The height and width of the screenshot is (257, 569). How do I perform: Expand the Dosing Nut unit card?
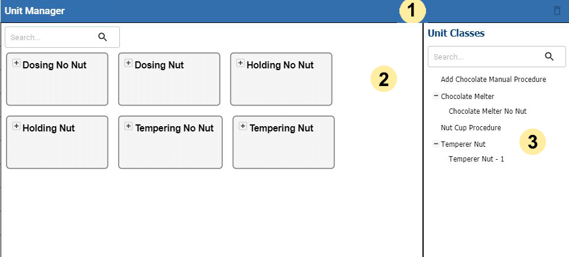tap(128, 63)
